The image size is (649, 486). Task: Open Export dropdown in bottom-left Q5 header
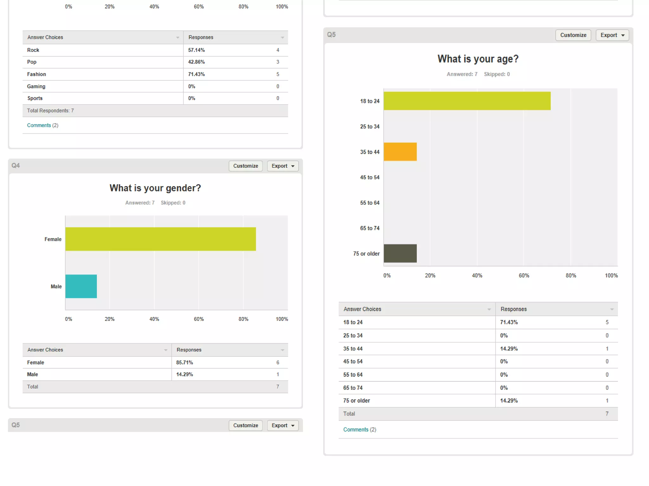tap(283, 425)
